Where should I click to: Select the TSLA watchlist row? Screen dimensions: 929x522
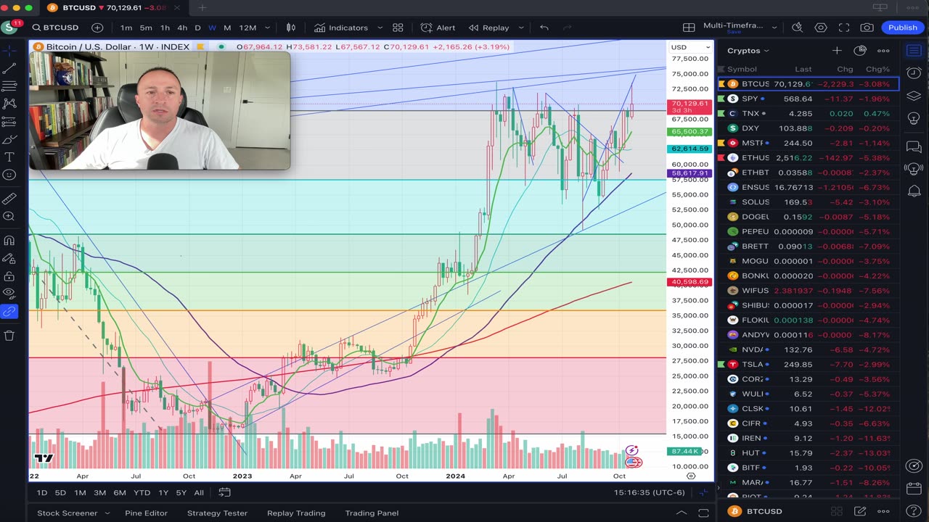(809, 365)
